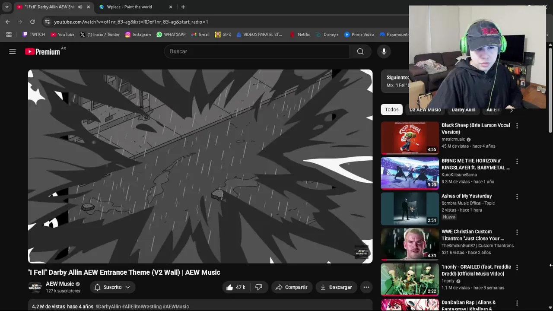The height and width of the screenshot is (311, 553).
Task: Open metricmusic channel under Black Sheep
Action: [453, 140]
